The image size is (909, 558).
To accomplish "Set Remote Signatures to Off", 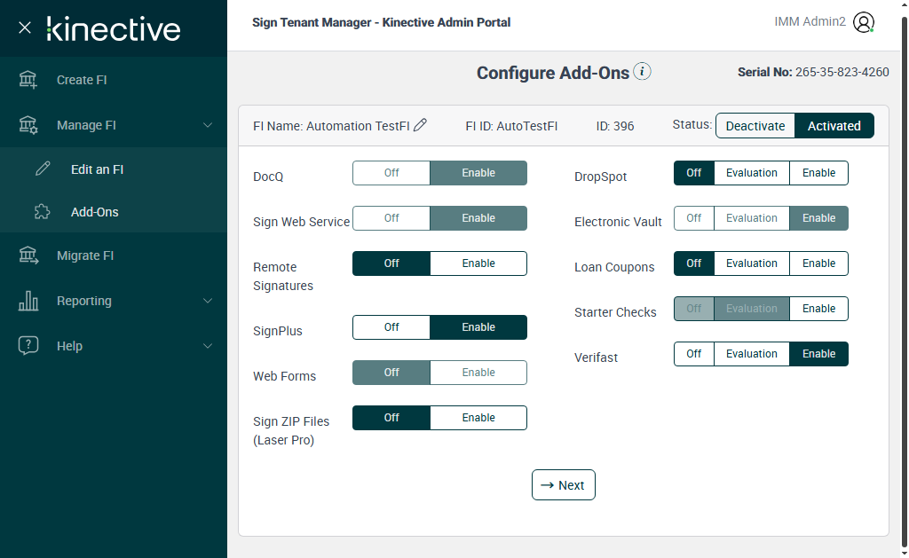I will pyautogui.click(x=391, y=263).
